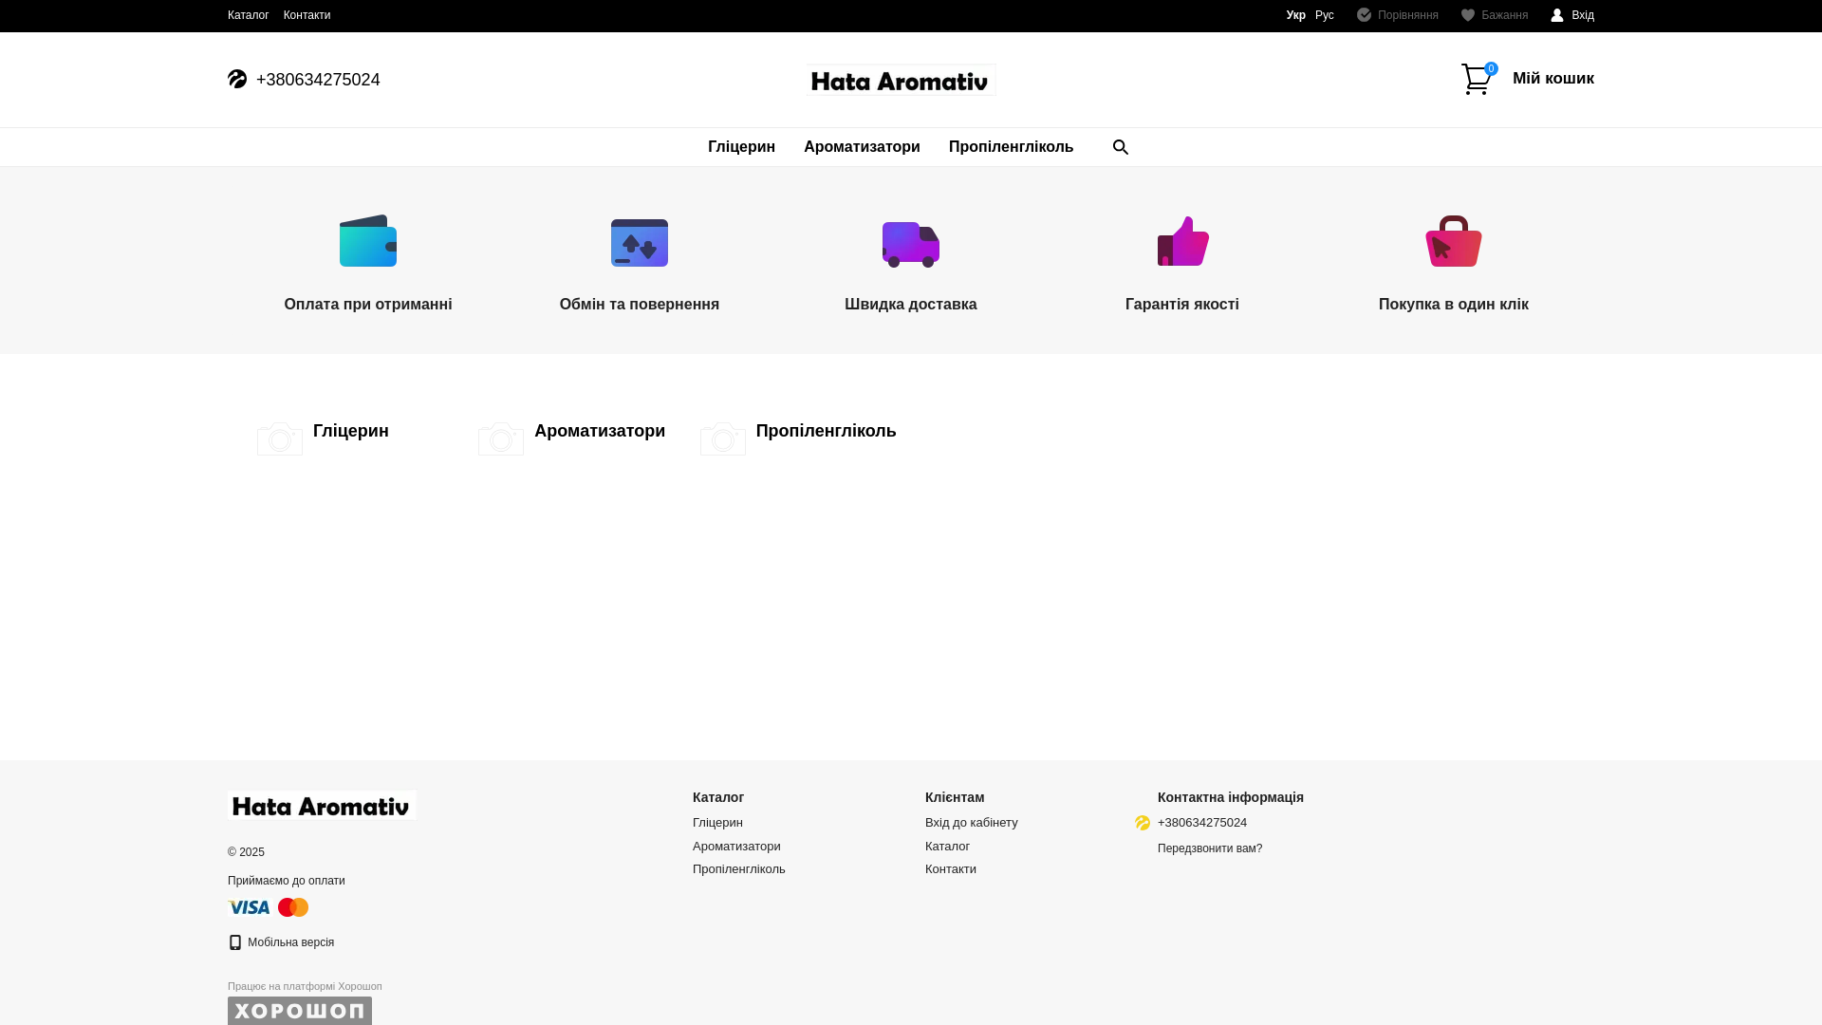Open Ароматизатори in the main menu
The width and height of the screenshot is (1822, 1025).
(862, 147)
